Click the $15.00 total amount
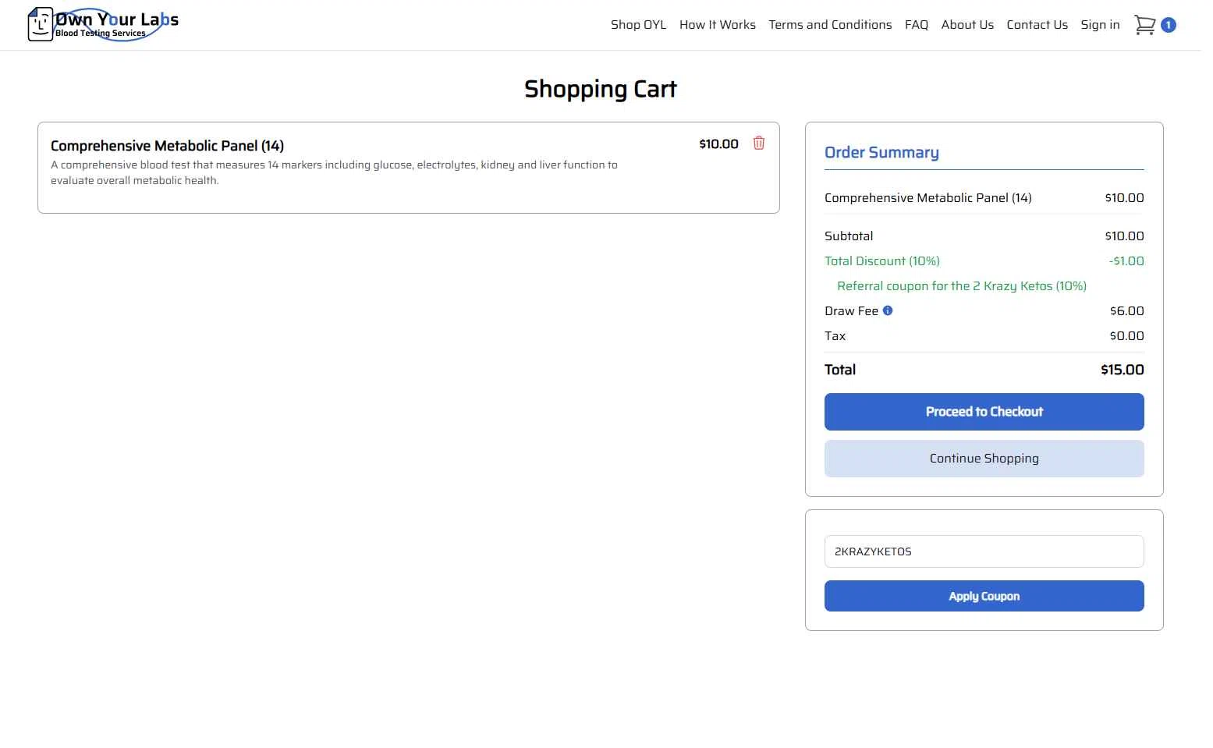This screenshot has width=1213, height=748. tap(1122, 370)
